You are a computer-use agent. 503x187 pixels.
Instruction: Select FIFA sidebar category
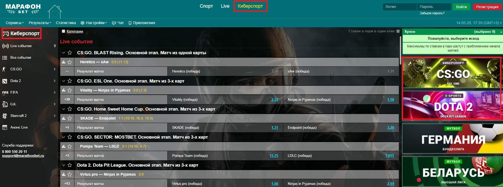pyautogui.click(x=29, y=92)
